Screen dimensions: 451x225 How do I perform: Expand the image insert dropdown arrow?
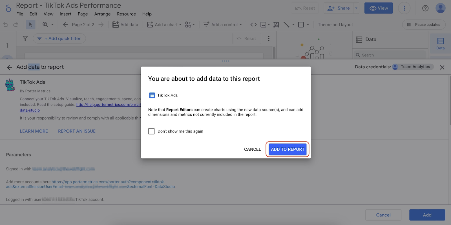tap(269, 25)
